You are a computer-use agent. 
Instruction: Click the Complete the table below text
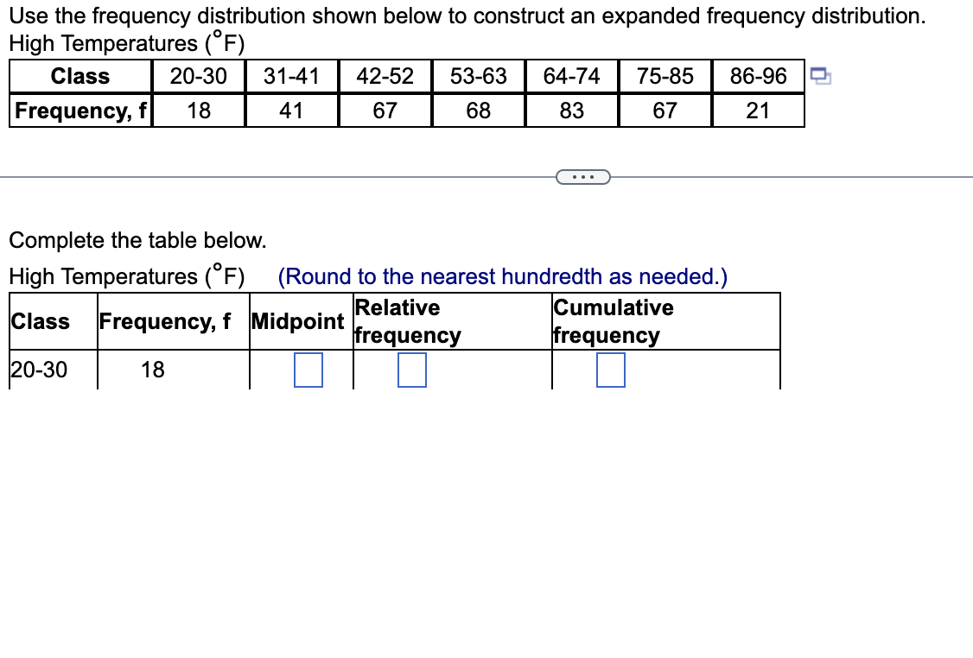137,241
